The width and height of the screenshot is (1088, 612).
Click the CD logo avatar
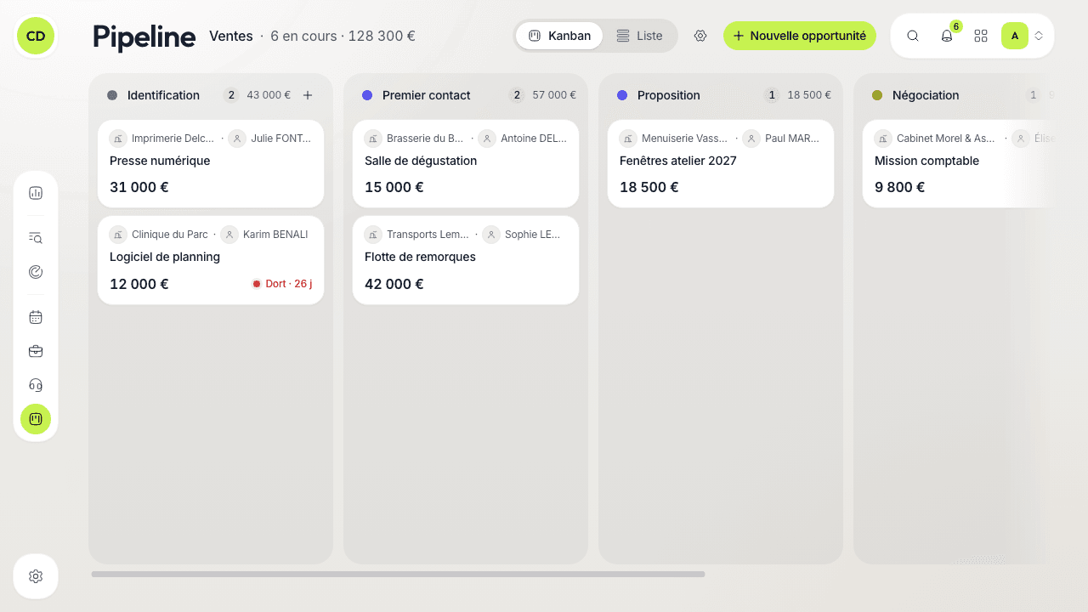coord(36,36)
